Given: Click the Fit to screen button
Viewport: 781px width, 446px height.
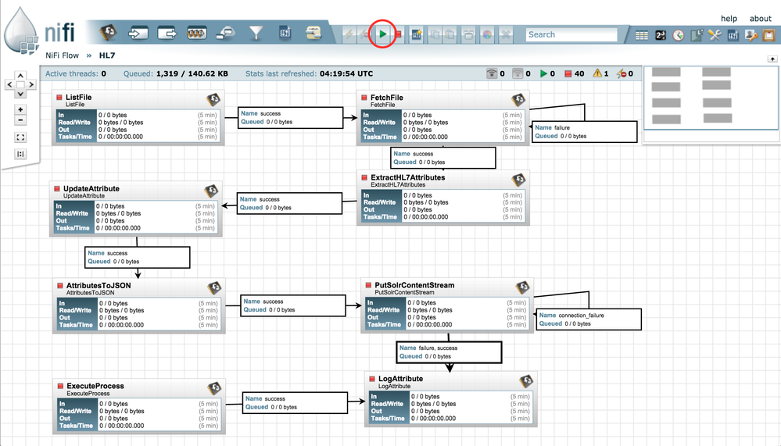Looking at the screenshot, I should (20, 137).
